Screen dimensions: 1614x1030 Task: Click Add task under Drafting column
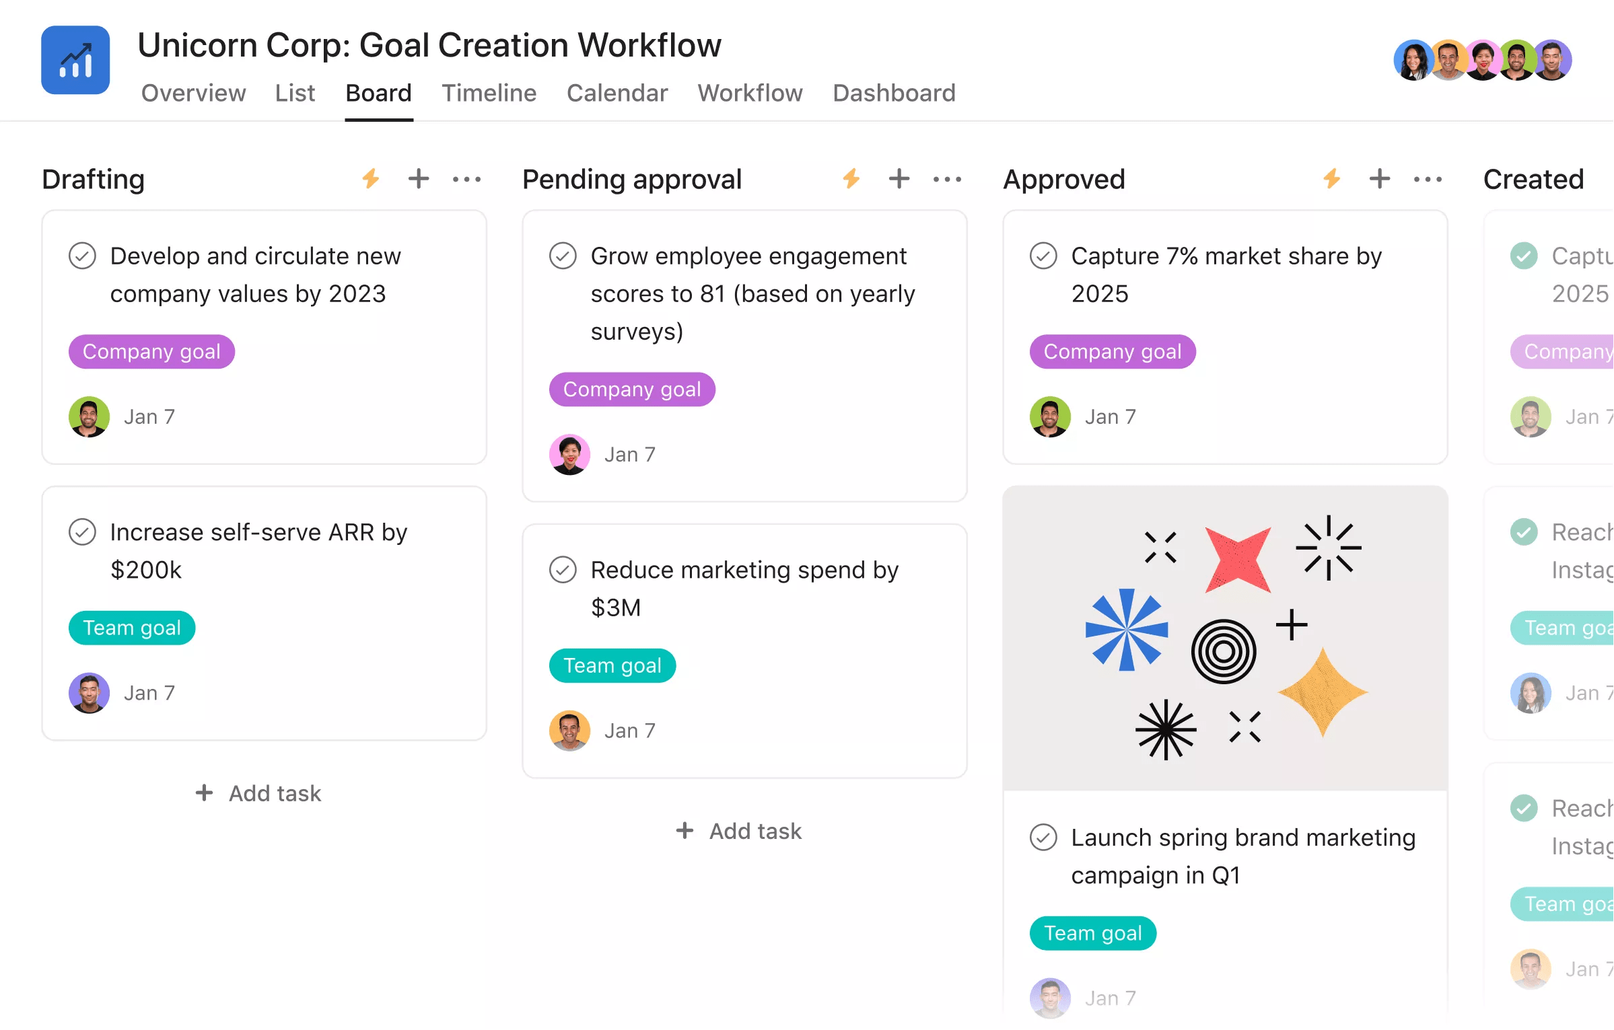tap(259, 794)
